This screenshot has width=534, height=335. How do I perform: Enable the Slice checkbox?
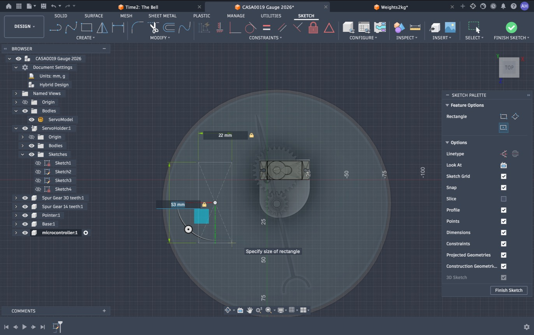[x=503, y=199]
